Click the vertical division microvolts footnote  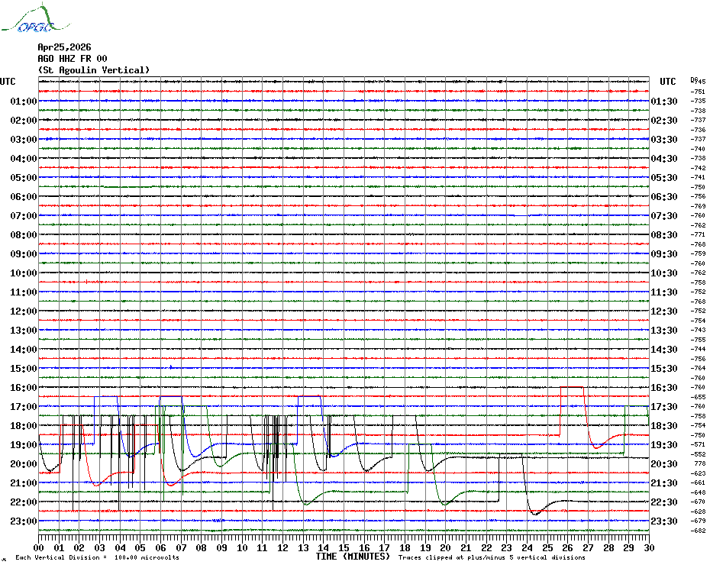point(97,557)
